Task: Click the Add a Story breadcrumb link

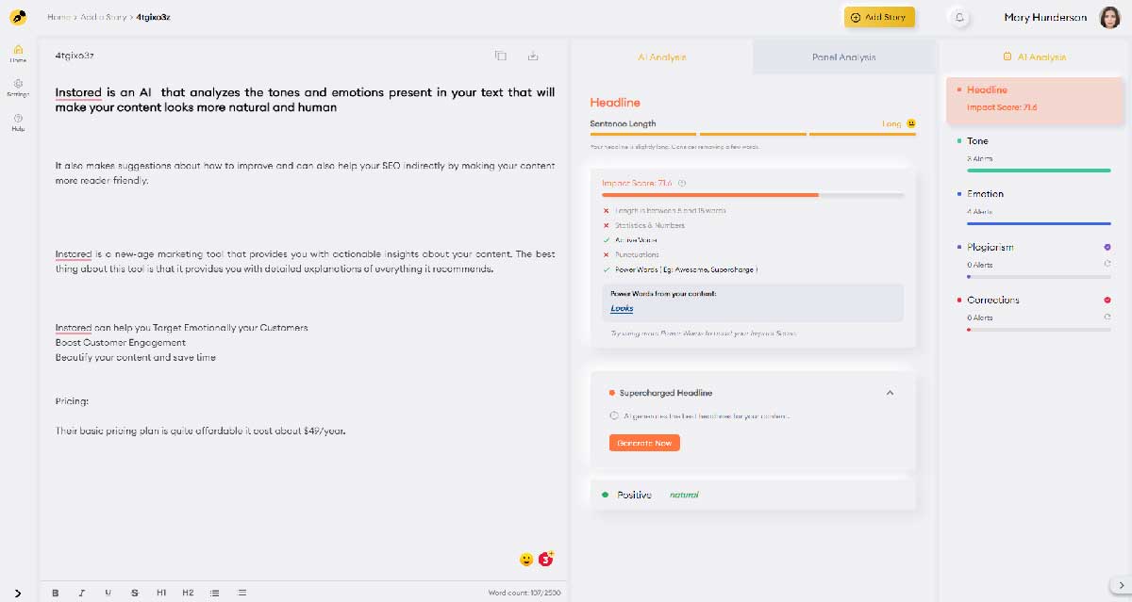Action: [105, 17]
